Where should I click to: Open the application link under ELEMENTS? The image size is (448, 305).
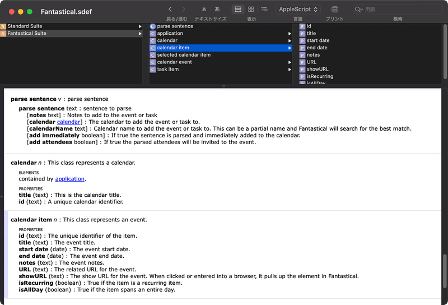[x=69, y=179]
